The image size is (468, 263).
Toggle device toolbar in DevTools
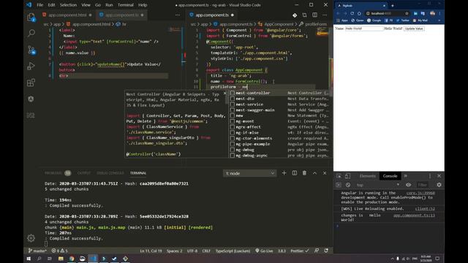coord(348,176)
